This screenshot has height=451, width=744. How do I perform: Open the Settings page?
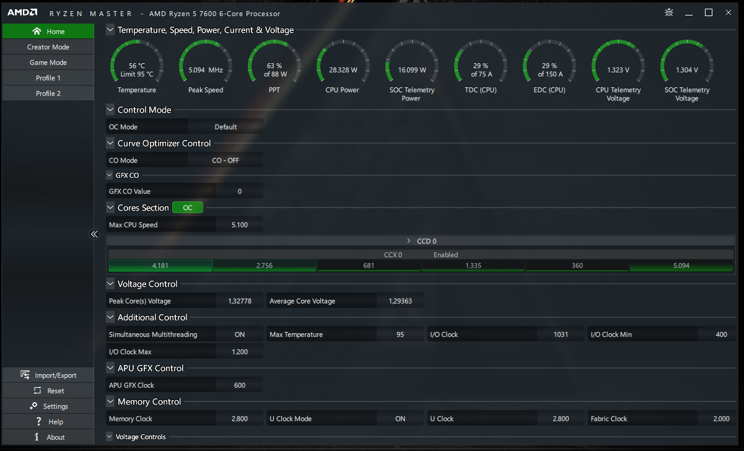click(48, 406)
